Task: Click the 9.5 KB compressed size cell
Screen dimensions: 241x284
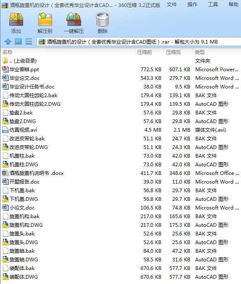Action: coord(183,86)
